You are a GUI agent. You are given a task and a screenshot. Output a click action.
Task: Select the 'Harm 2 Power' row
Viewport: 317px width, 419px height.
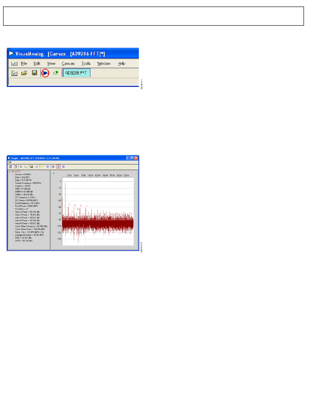click(28, 212)
